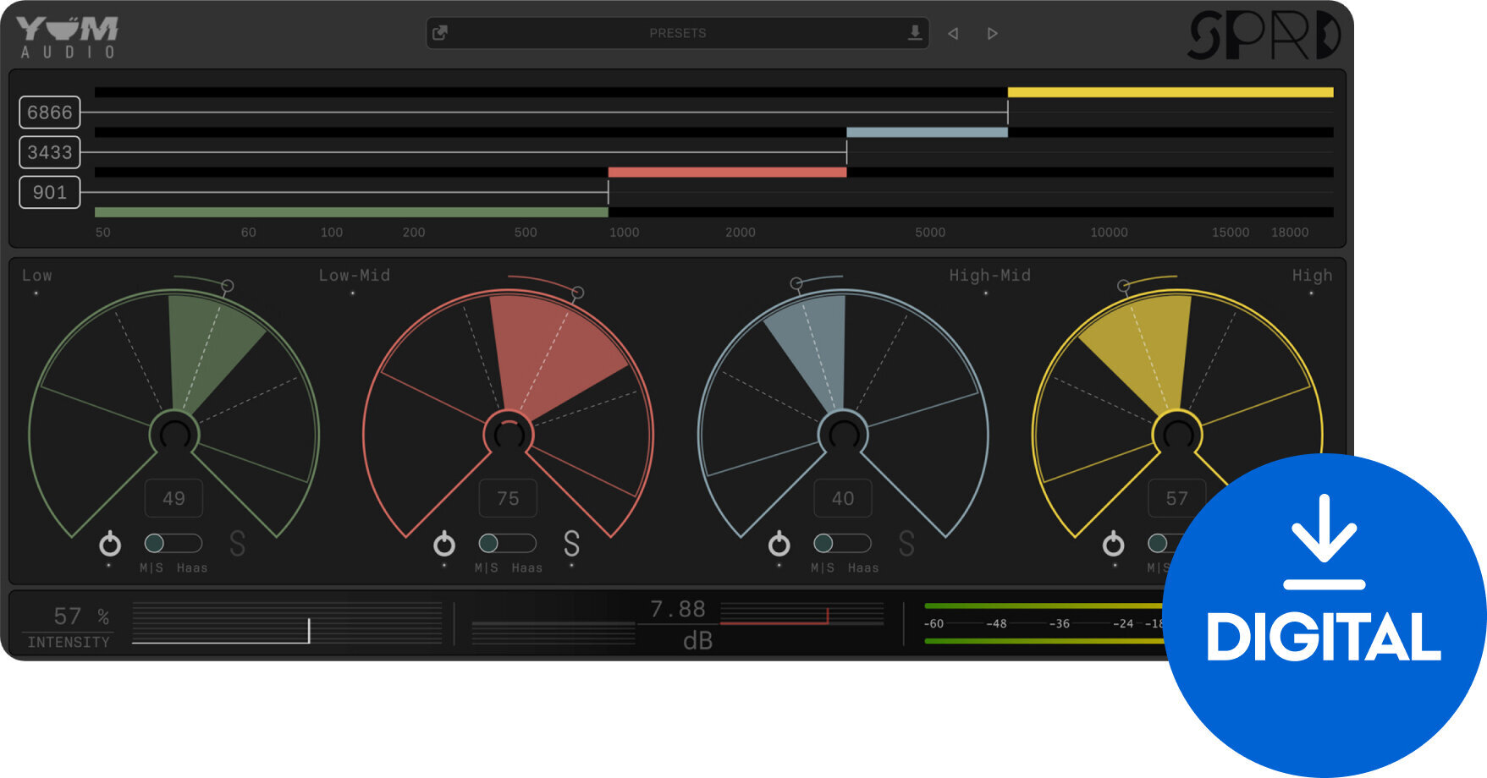The image size is (1487, 778).
Task: Open the PRESETS browser
Action: [x=677, y=33]
